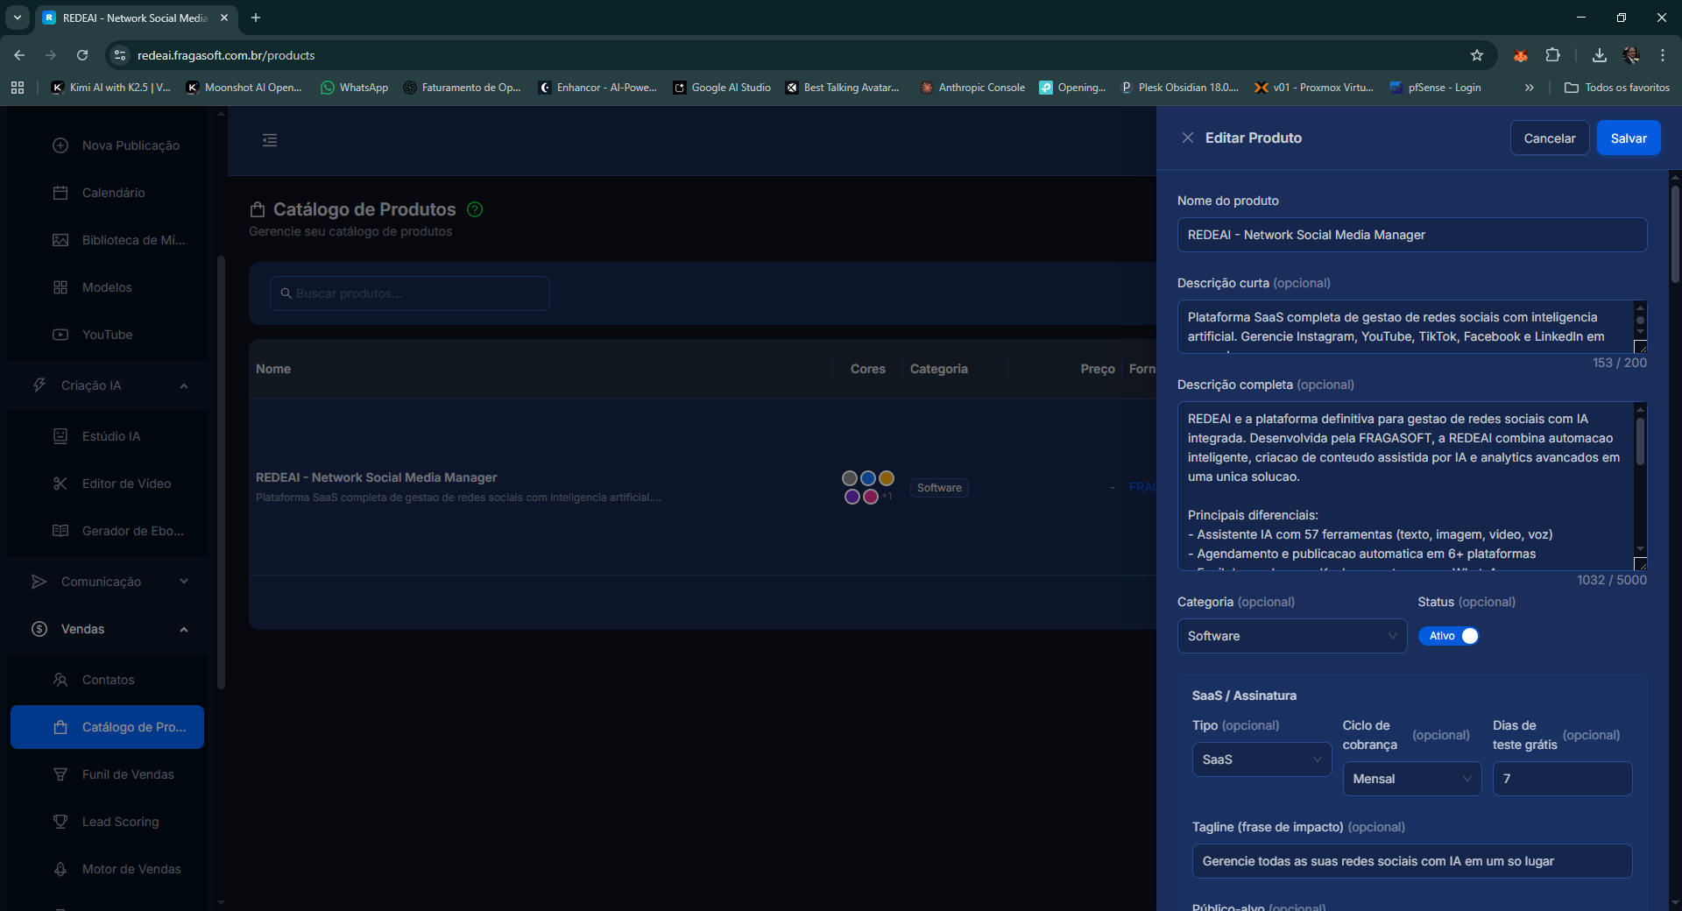Click the pink color swatch in product row

[x=871, y=497]
